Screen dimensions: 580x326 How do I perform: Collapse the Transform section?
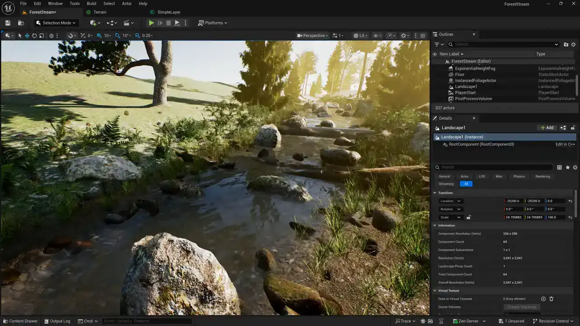click(435, 193)
